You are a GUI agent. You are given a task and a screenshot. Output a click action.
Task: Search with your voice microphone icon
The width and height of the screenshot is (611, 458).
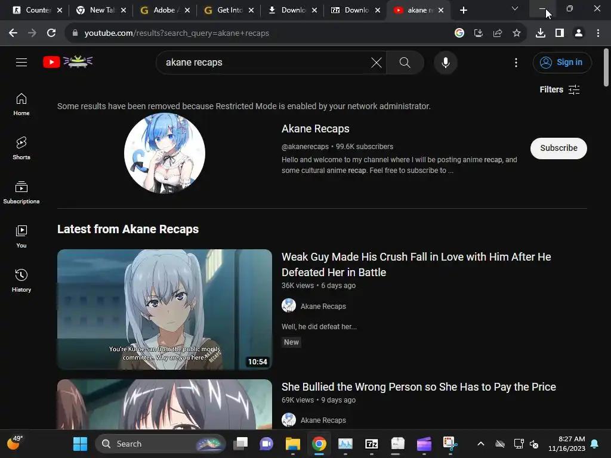pos(445,62)
